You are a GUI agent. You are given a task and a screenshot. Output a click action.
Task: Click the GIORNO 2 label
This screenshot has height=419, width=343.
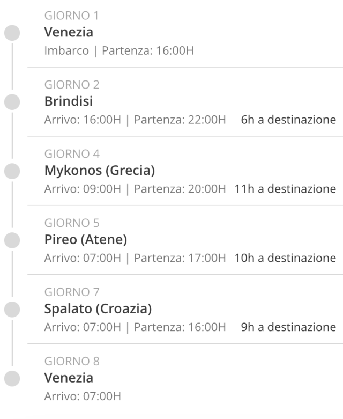(72, 85)
